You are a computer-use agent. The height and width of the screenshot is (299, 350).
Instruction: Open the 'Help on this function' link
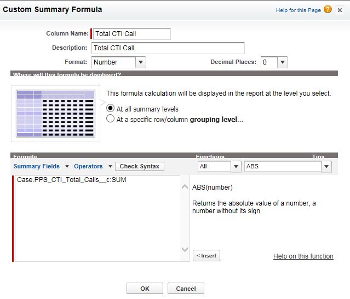303,256
